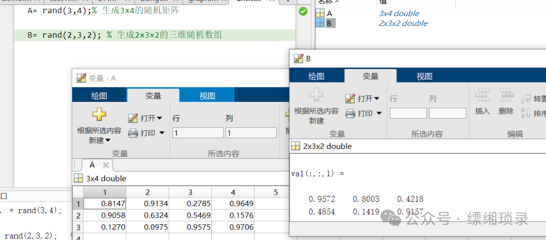
Task: Select column header 3 in the A table
Action: tap(190, 192)
